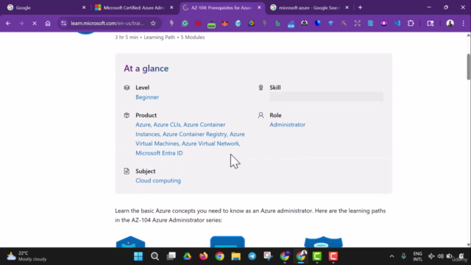Click the blue shield extension icon
Screen dimensions: 471x265
(317, 23)
